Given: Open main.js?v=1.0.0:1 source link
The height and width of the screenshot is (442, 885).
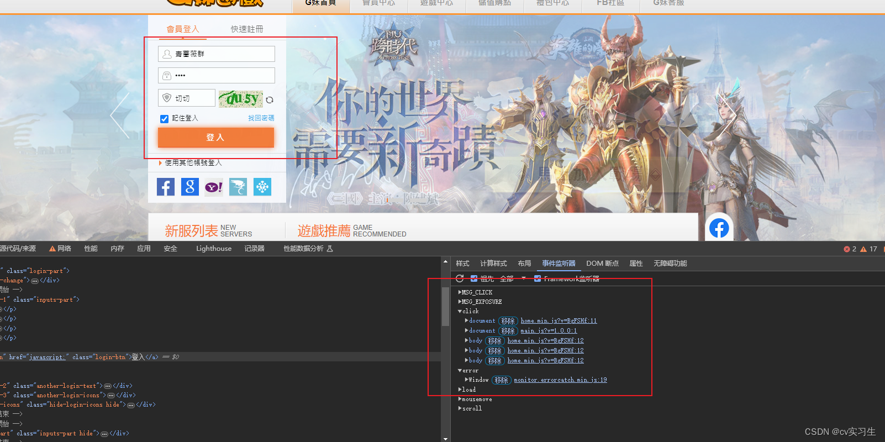Looking at the screenshot, I should point(549,331).
